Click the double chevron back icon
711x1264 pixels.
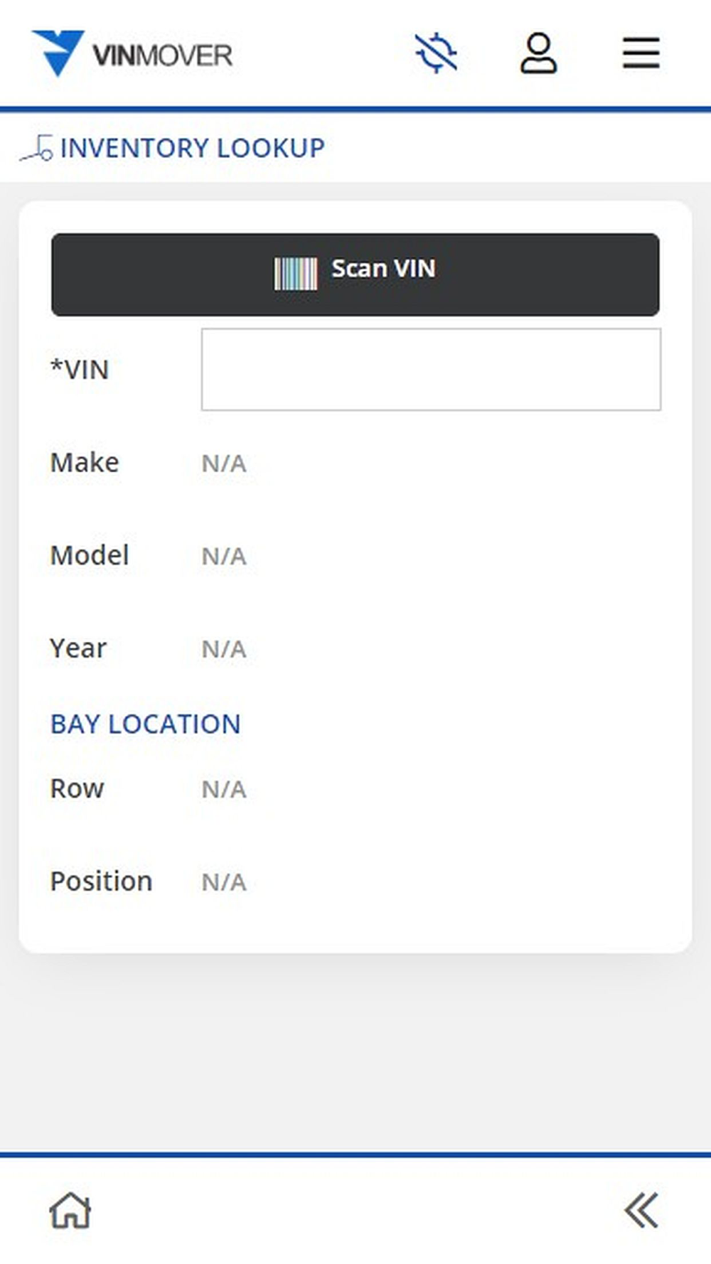641,1210
